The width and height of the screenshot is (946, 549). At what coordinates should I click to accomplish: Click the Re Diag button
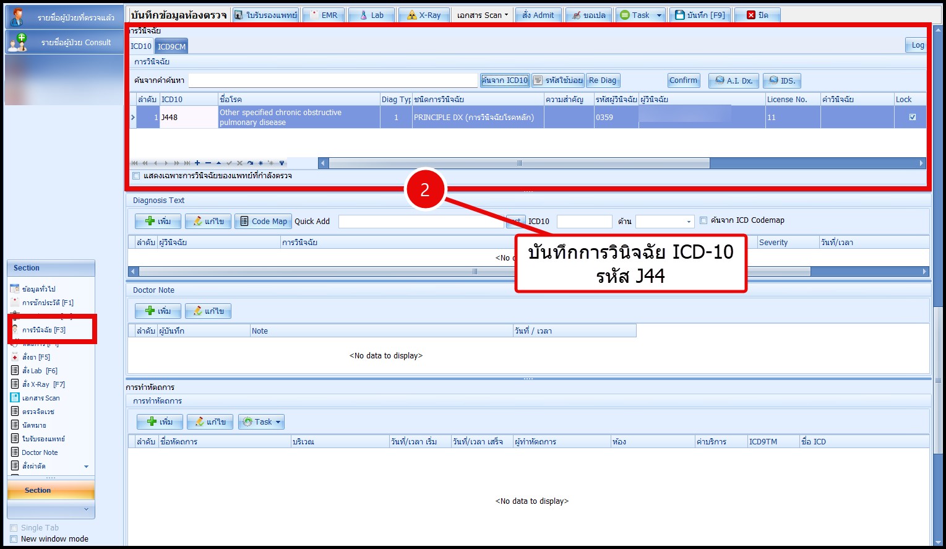point(603,80)
